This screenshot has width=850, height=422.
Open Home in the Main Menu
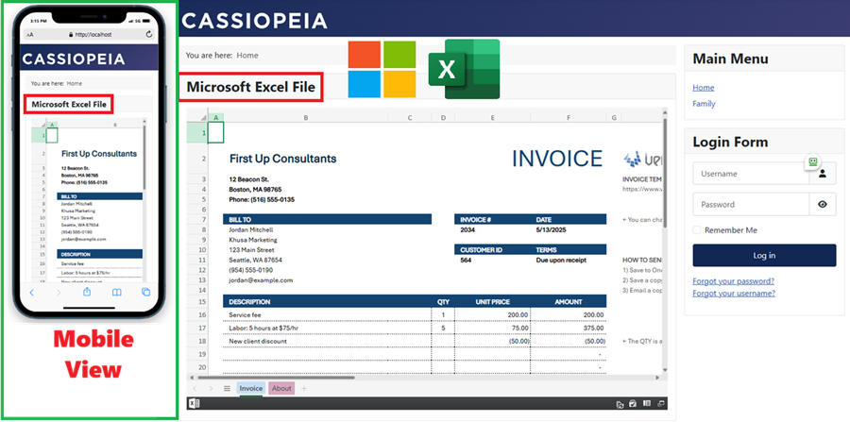(x=704, y=88)
